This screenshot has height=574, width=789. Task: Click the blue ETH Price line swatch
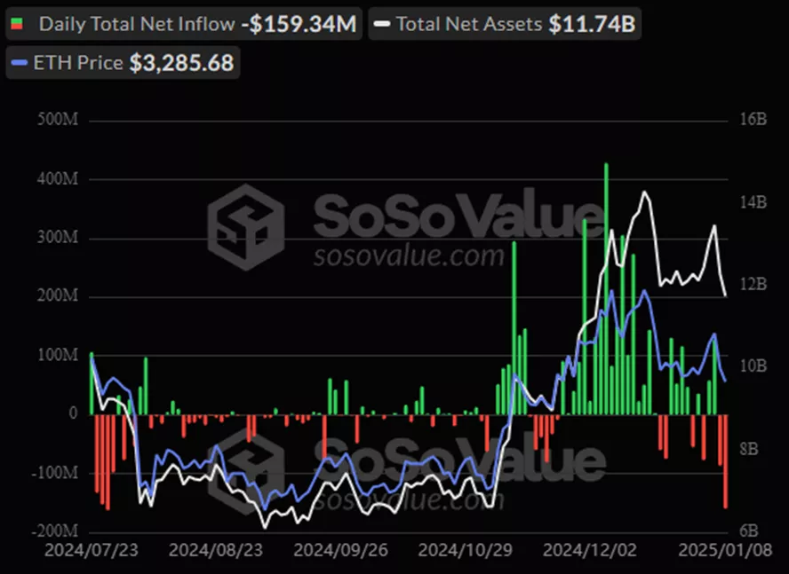point(20,63)
